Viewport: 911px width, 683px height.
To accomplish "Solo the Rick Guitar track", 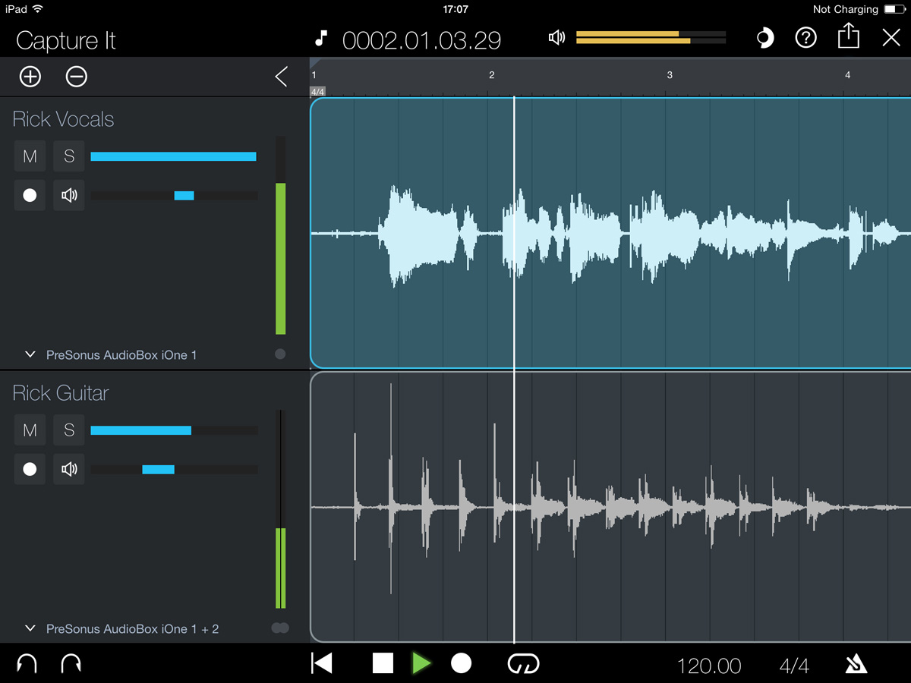I will (69, 430).
